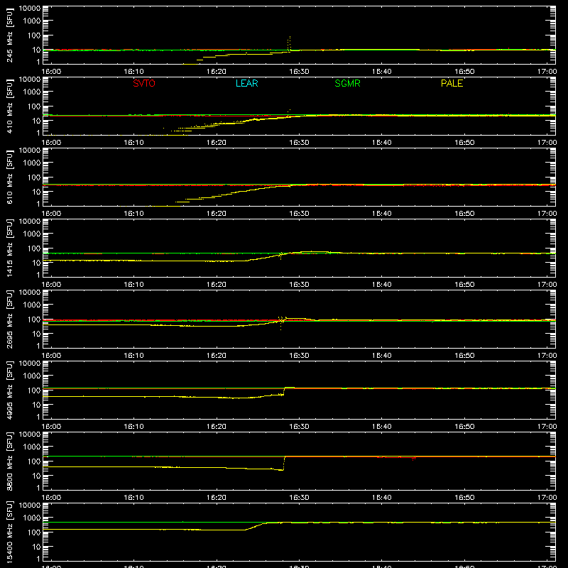The image size is (568, 568).
Task: Click red dip near 16:44 in 8800 MHz plot
Action: (x=414, y=459)
